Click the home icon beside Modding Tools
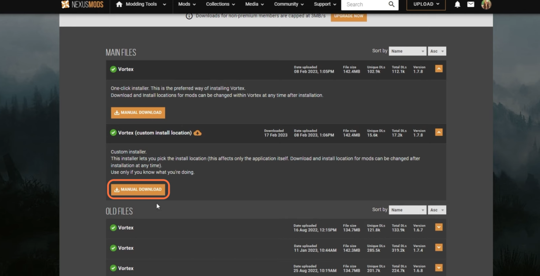 click(x=119, y=4)
